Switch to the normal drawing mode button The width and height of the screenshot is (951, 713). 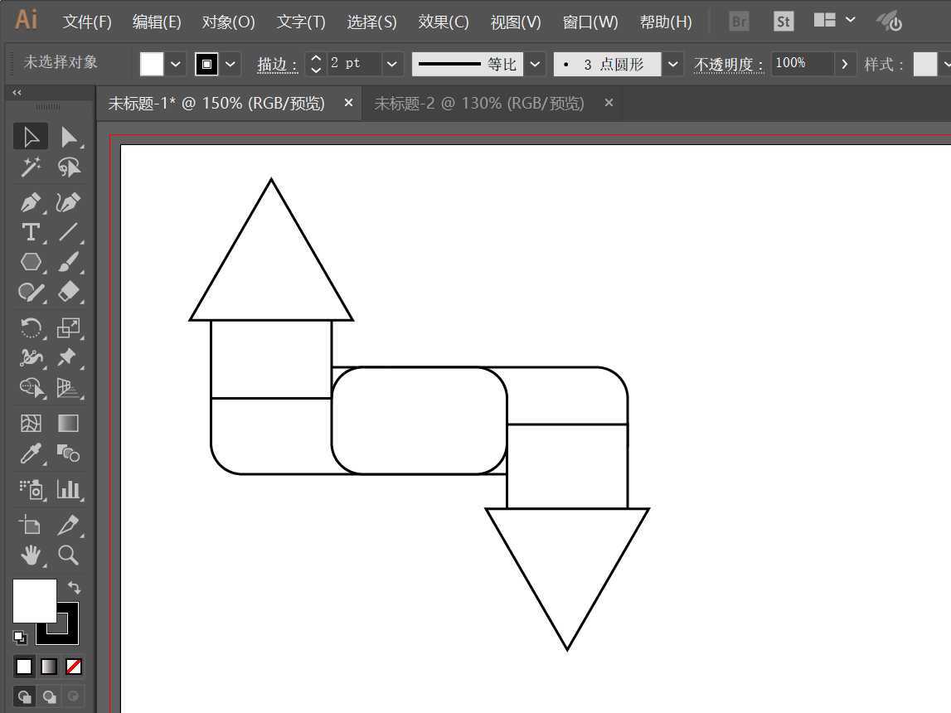point(24,696)
